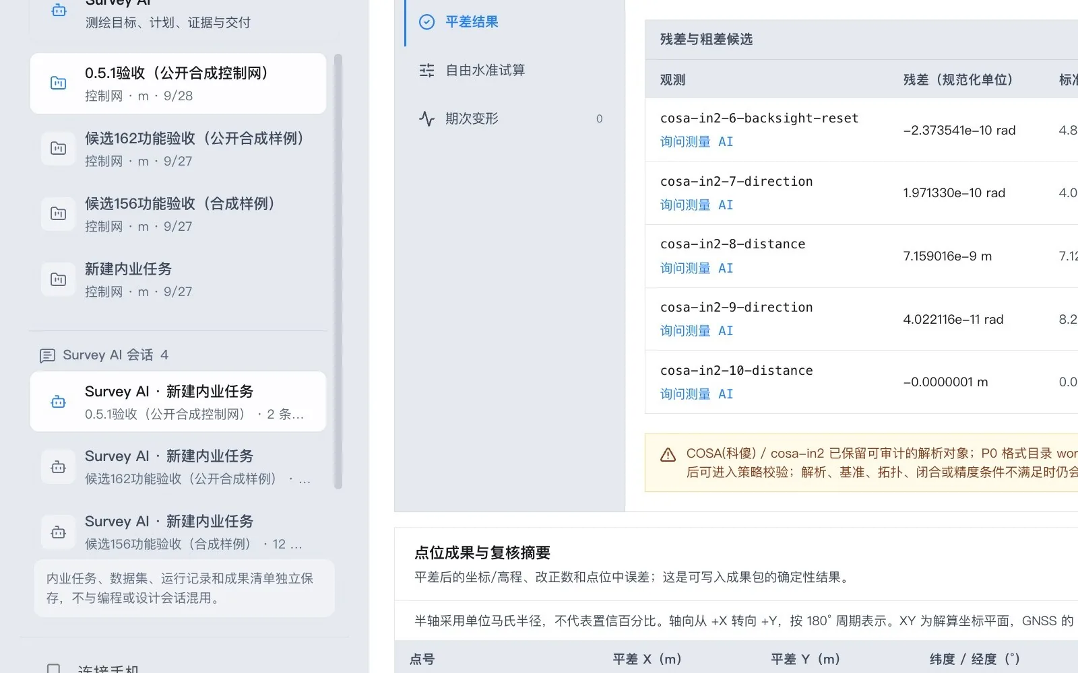1078x673 pixels.
Task: Click 询问测量 AI for cosa-in2-8-distance
Action: 697,269
